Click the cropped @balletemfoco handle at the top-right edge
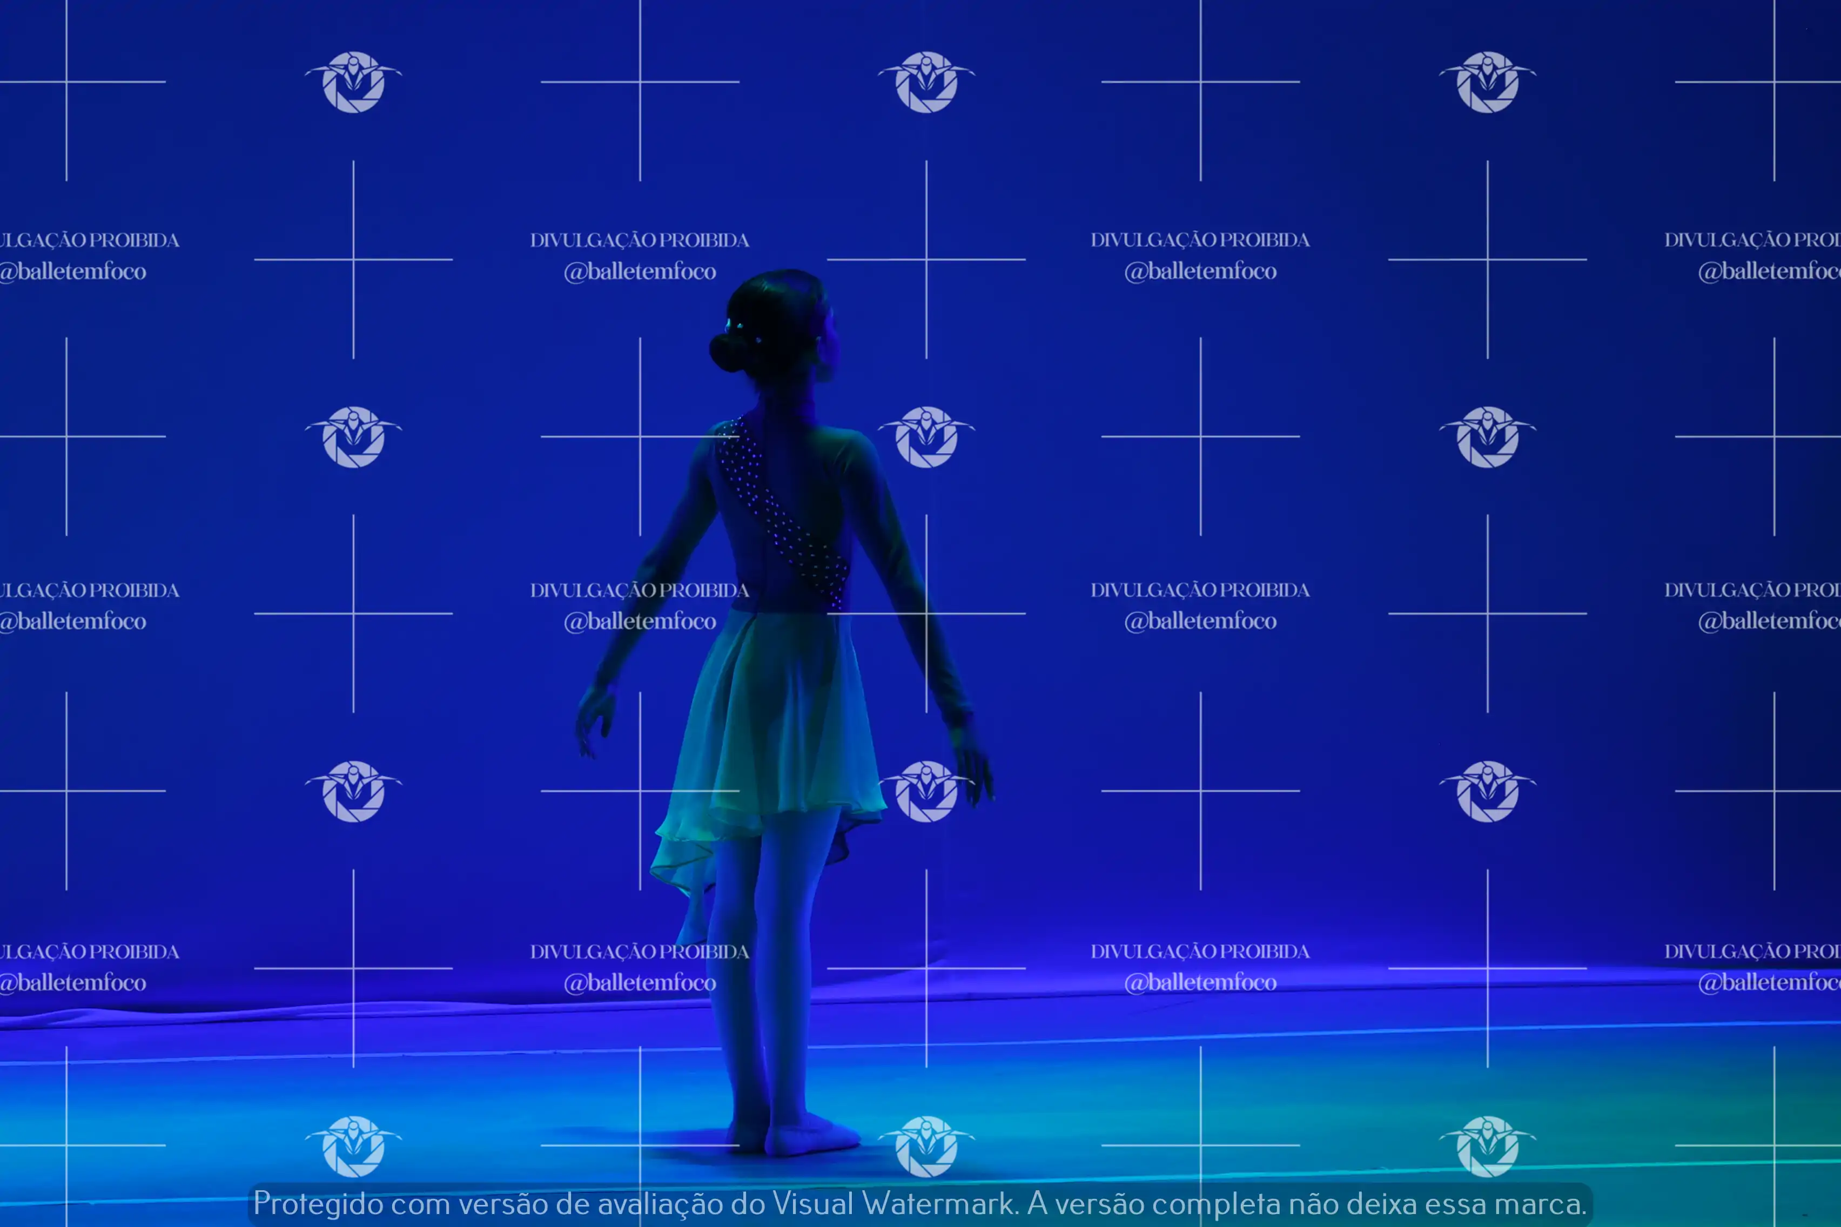This screenshot has height=1227, width=1841. [1769, 272]
